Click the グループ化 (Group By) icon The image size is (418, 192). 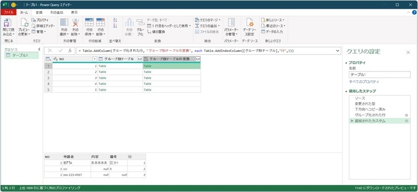(x=140, y=22)
